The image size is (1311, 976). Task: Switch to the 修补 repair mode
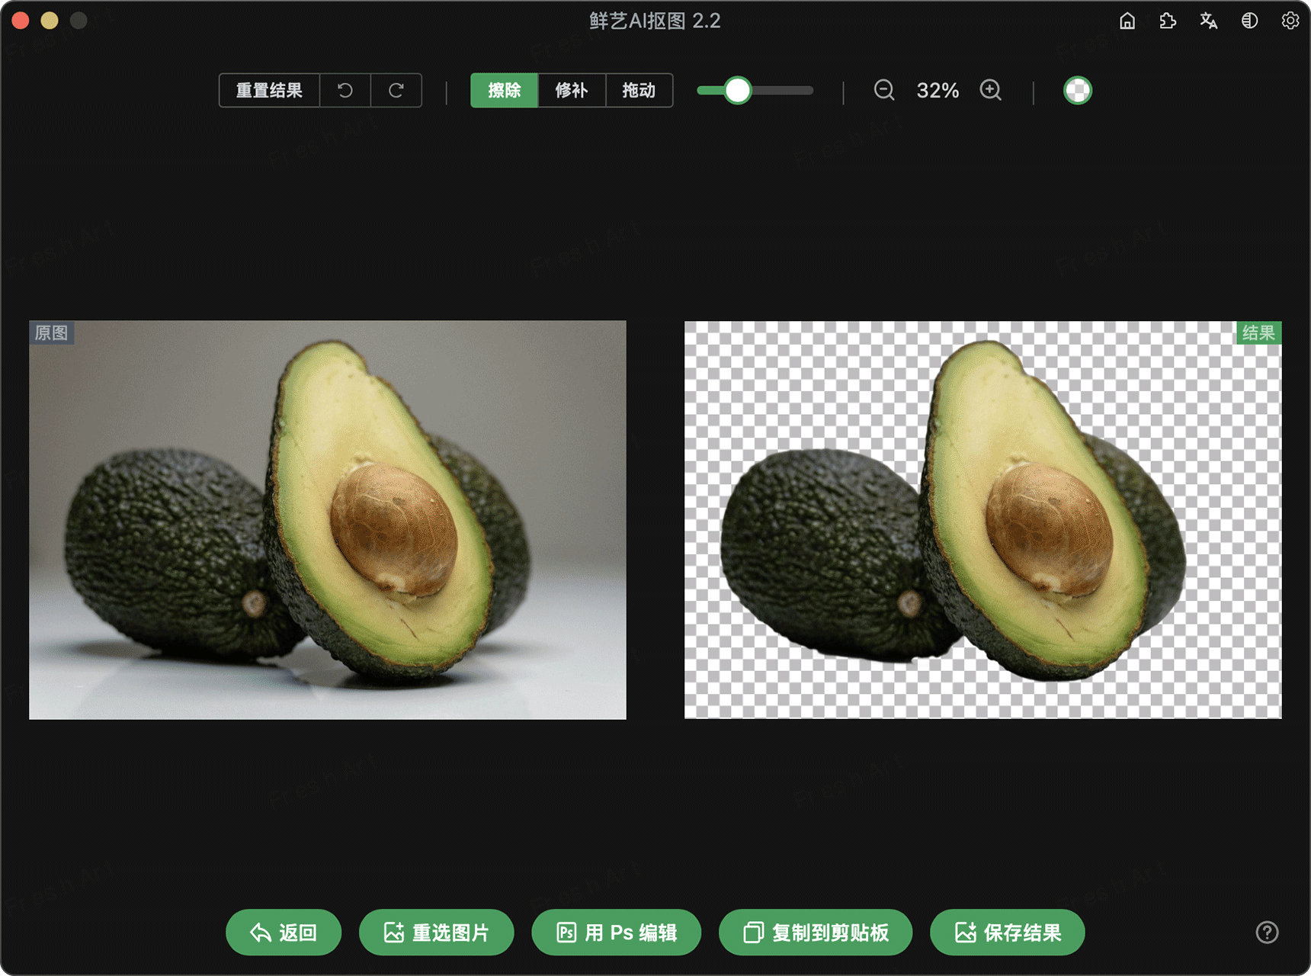tap(572, 91)
